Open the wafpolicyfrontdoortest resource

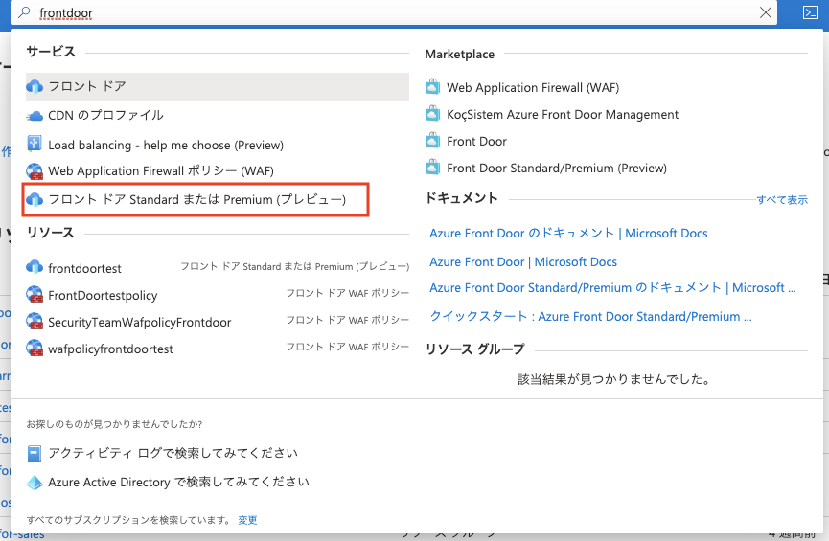[110, 349]
